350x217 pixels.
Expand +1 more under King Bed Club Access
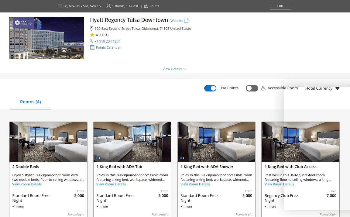click(x=270, y=206)
